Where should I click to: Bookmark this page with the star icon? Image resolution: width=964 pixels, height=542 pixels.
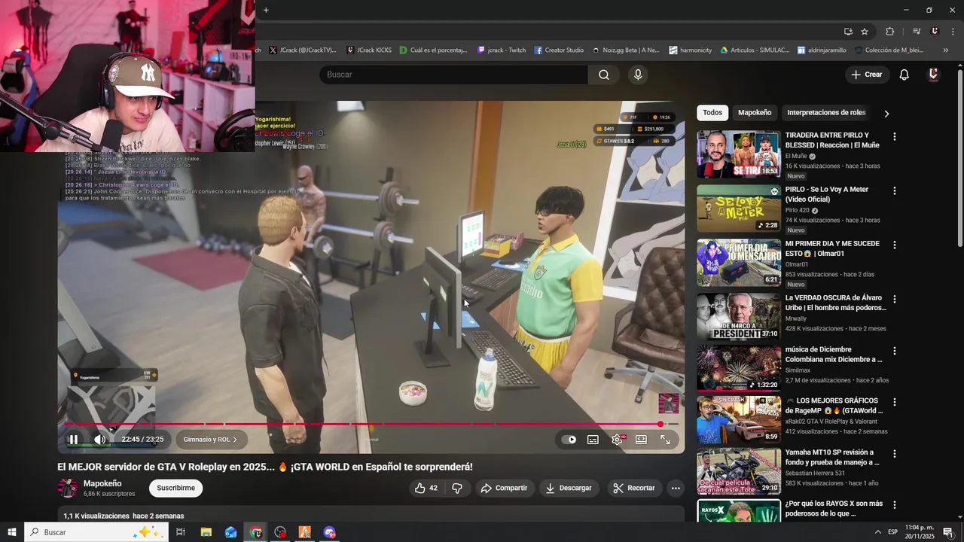pos(865,32)
